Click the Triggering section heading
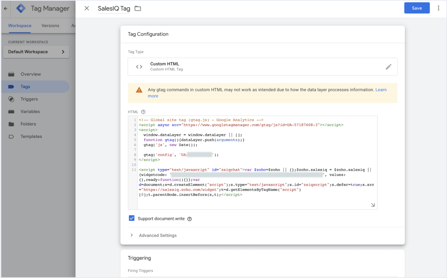 tap(139, 258)
